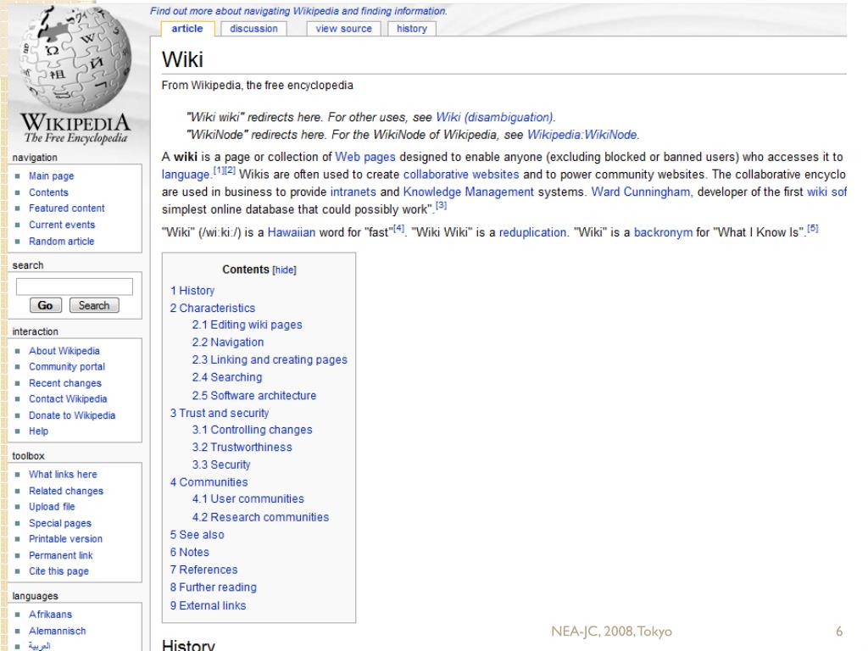The width and height of the screenshot is (868, 651).
Task: Click the Go button
Action: 46,305
